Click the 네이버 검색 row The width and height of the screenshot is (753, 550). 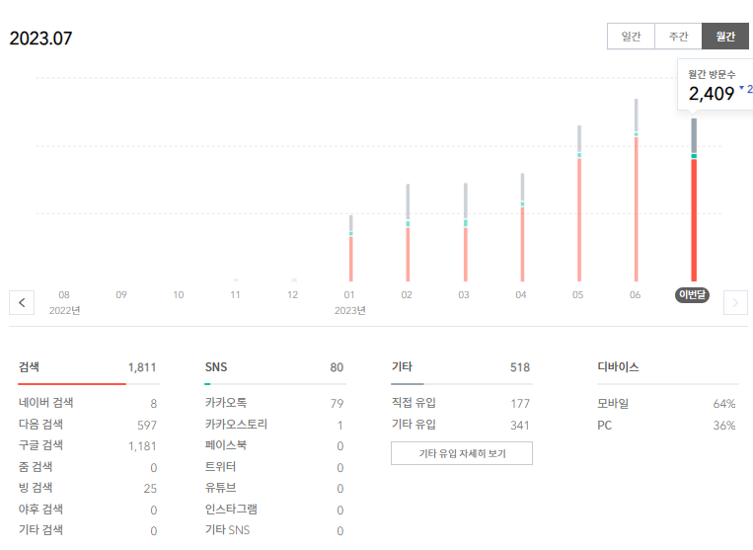pyautogui.click(x=88, y=403)
